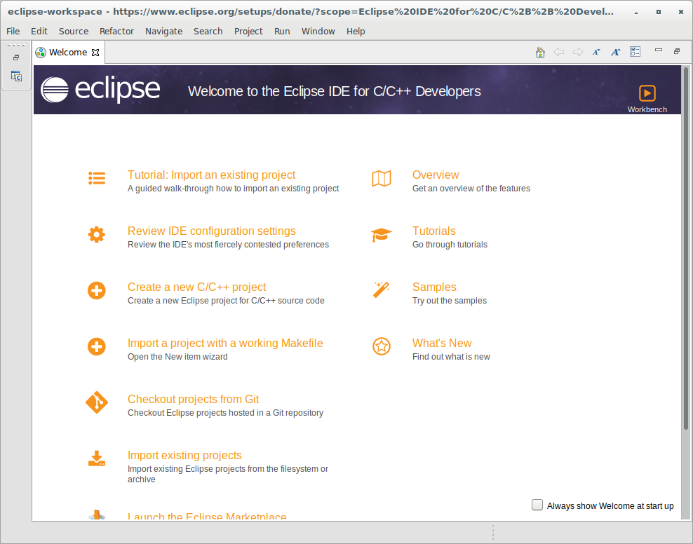
Task: Click the Workbench icon to leave Welcome
Action: [646, 92]
